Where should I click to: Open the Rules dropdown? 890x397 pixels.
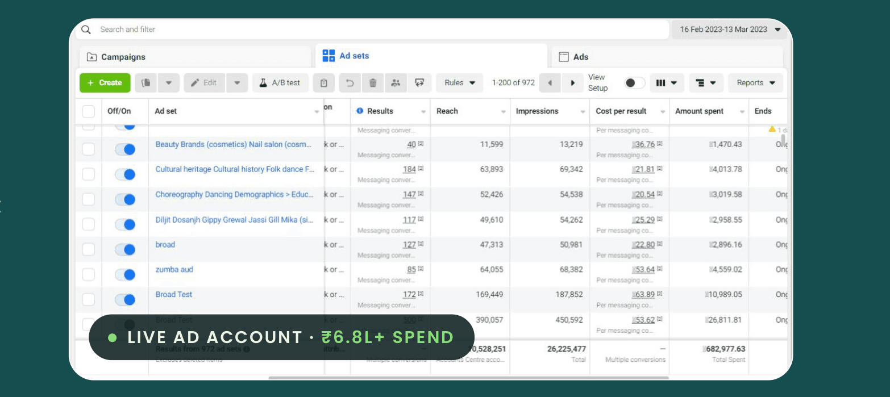(460, 83)
